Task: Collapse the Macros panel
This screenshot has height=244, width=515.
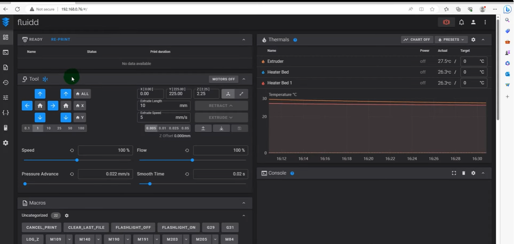Action: 244,203
